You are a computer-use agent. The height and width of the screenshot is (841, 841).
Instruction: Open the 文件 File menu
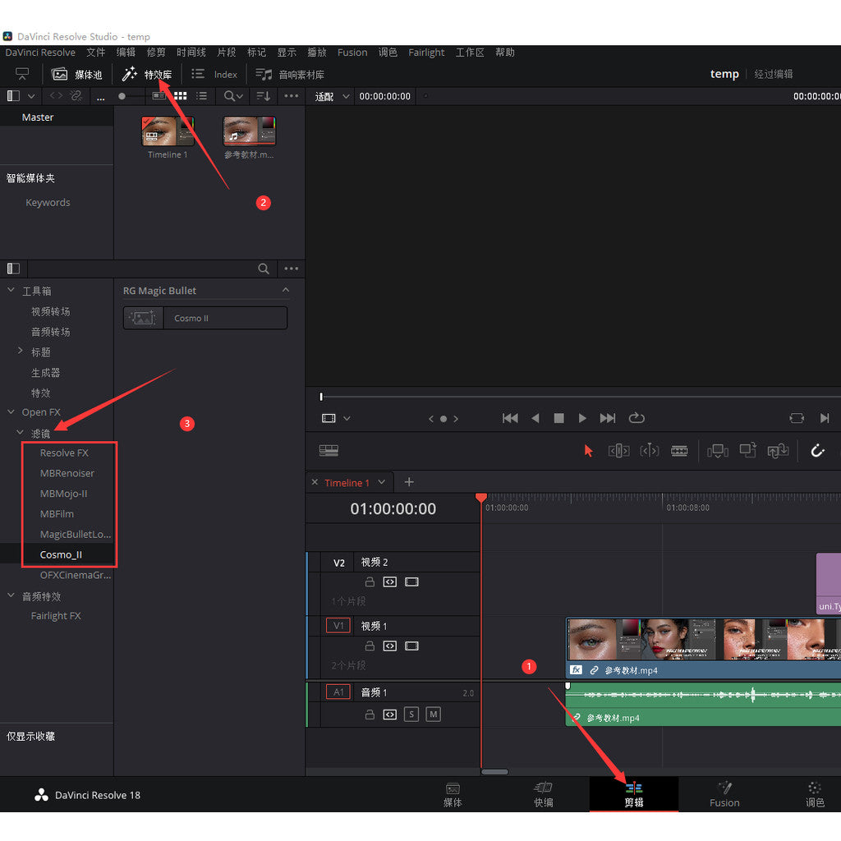(x=96, y=52)
